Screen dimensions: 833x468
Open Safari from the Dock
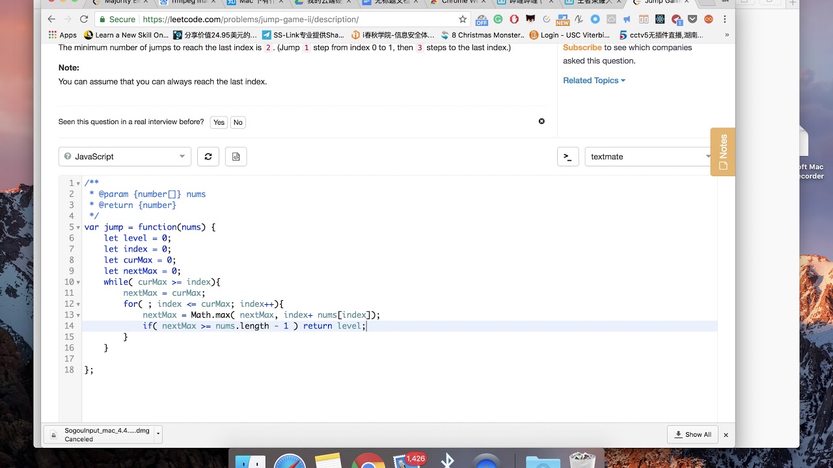click(x=290, y=460)
